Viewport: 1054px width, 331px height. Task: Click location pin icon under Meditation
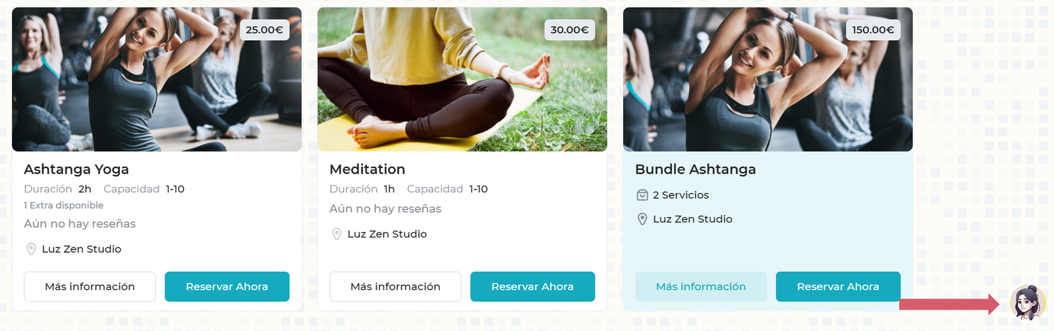(x=337, y=234)
